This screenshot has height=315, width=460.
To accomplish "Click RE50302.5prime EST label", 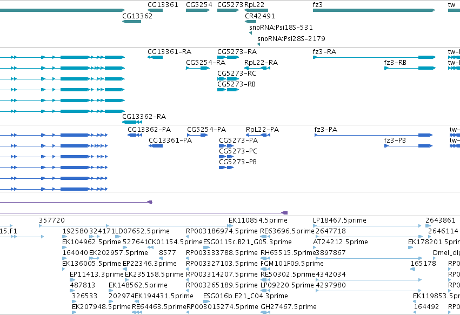I will point(288,274).
